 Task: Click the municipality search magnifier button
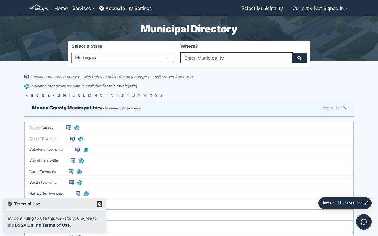299,58
